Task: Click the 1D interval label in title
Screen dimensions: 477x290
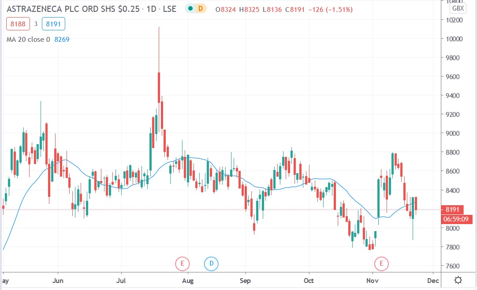Action: click(151, 9)
